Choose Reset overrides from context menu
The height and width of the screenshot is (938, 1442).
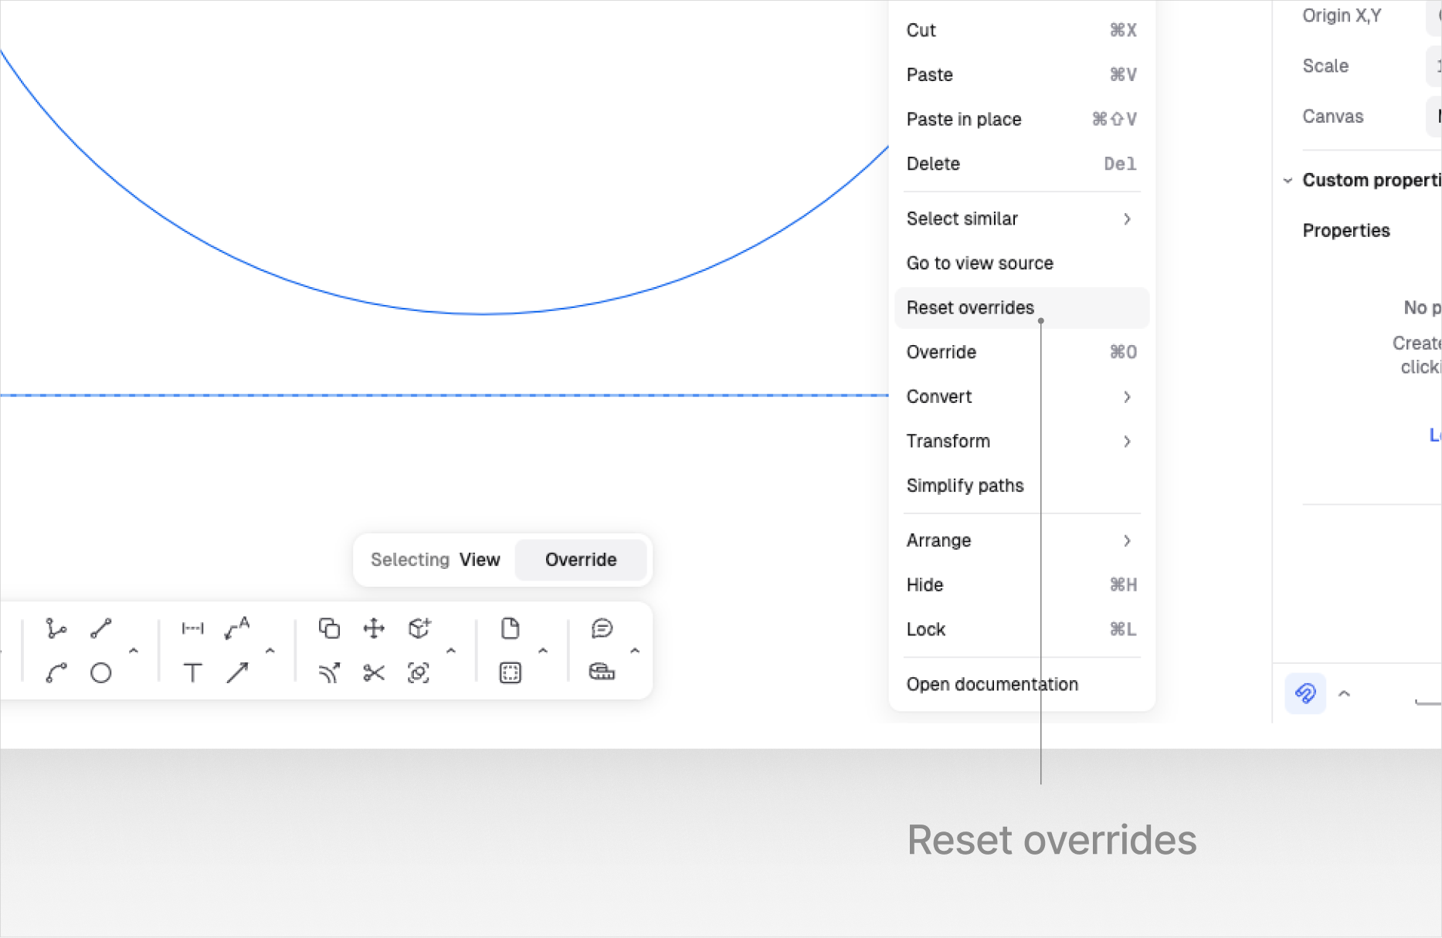[970, 308]
